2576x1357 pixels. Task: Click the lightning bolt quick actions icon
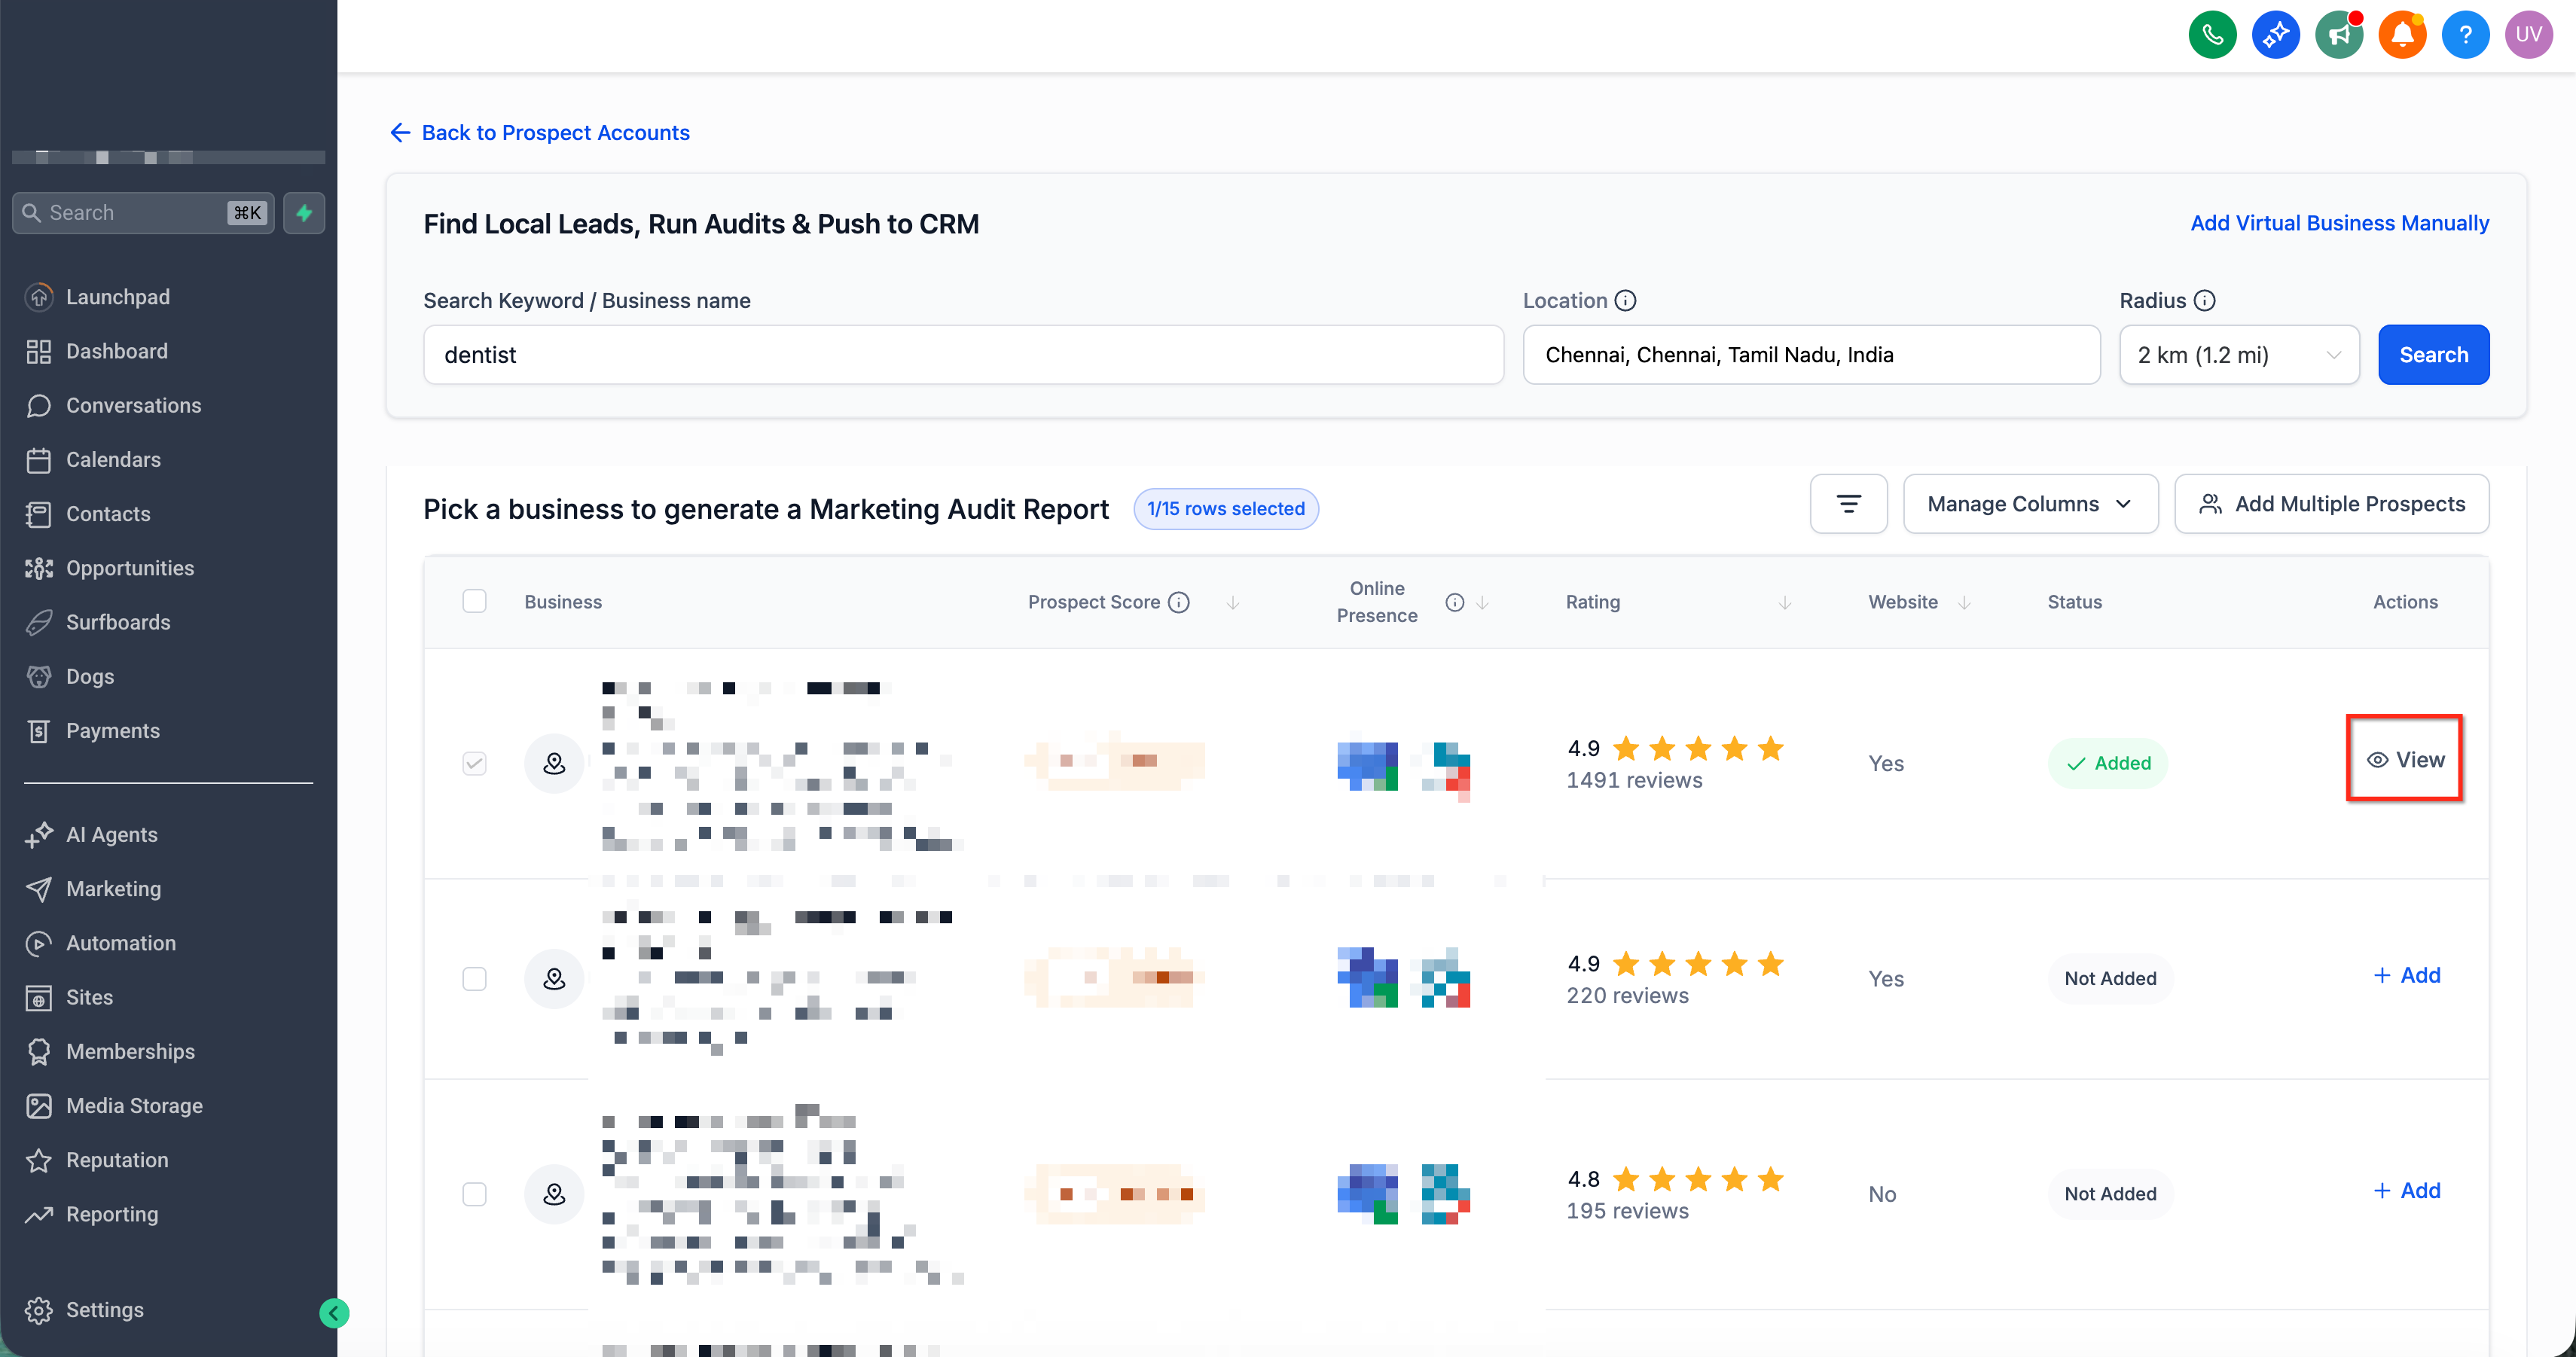[304, 213]
